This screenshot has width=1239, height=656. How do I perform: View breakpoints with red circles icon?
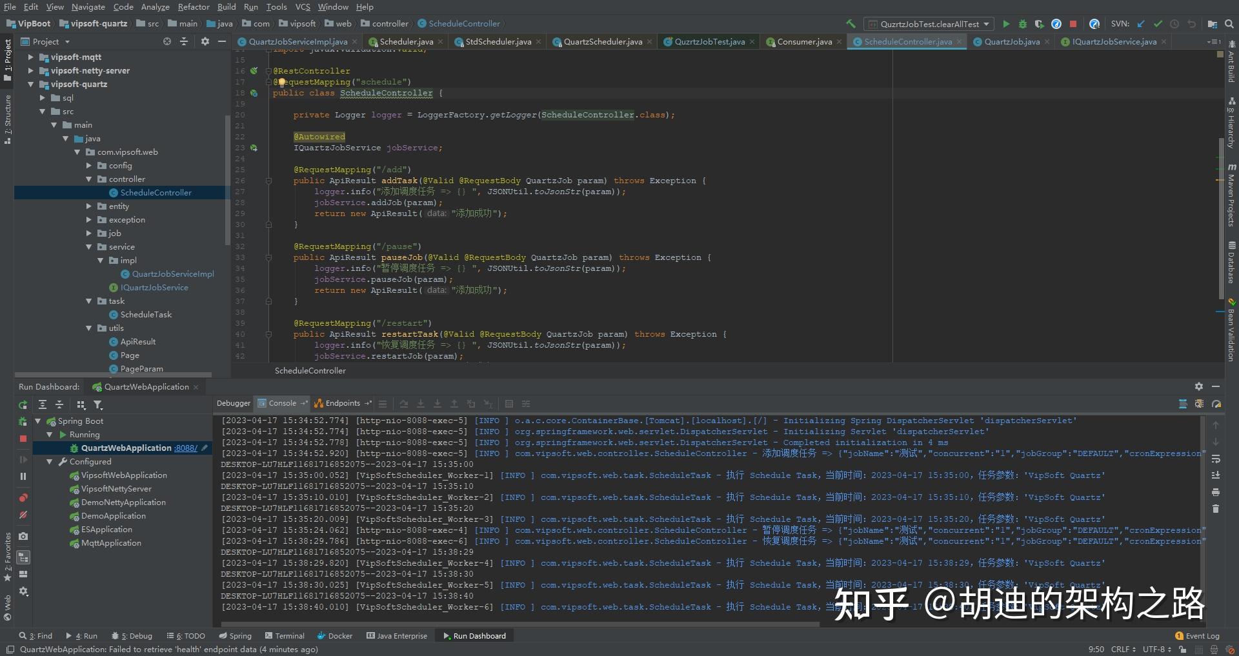click(x=23, y=498)
